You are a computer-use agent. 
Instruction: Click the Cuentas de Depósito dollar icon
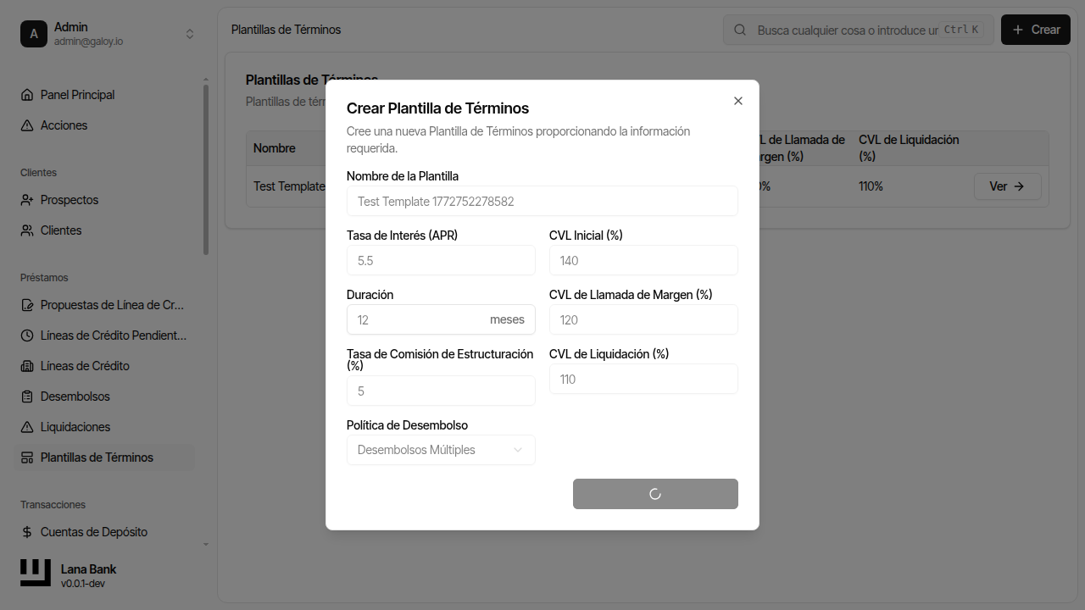27,532
